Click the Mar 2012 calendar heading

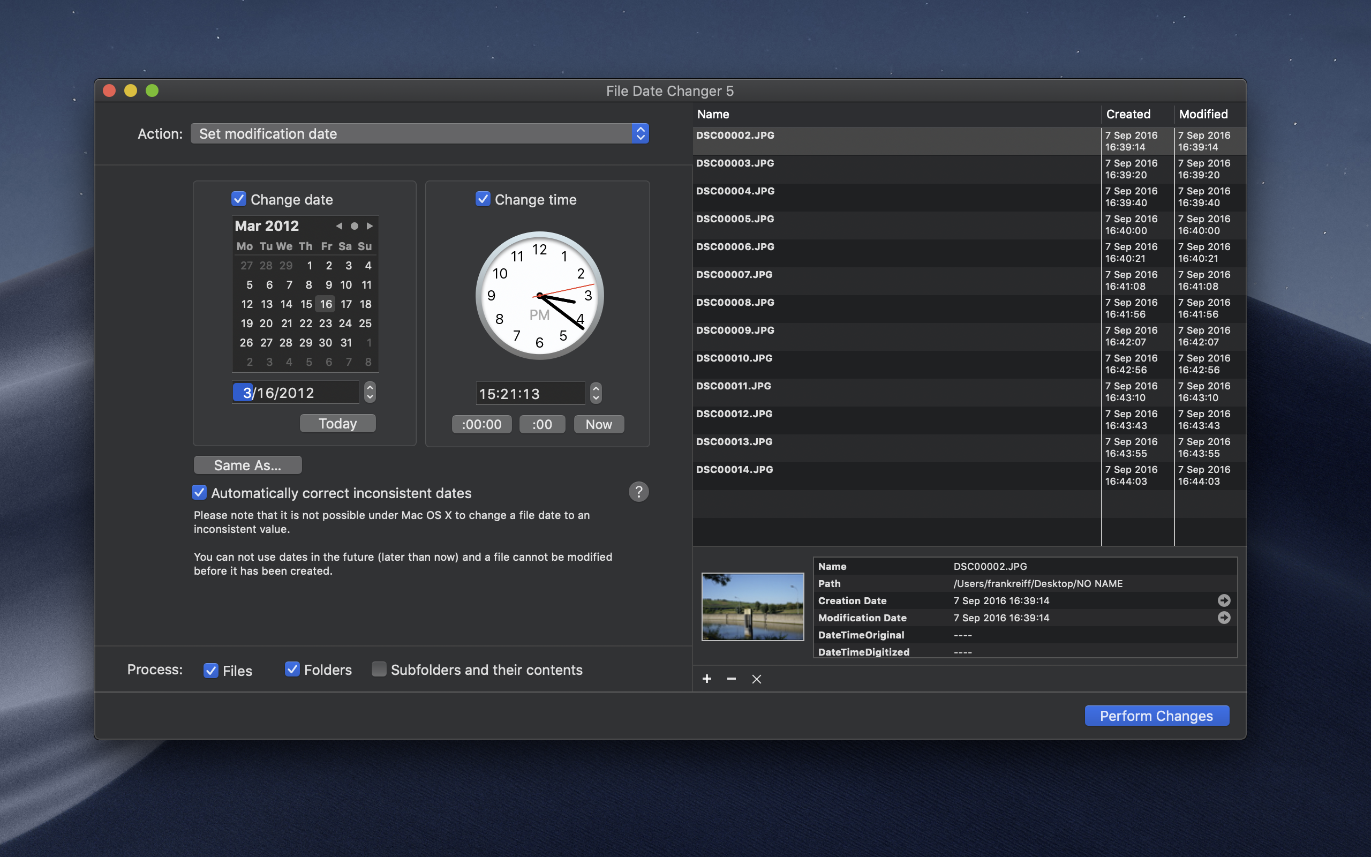click(x=267, y=225)
